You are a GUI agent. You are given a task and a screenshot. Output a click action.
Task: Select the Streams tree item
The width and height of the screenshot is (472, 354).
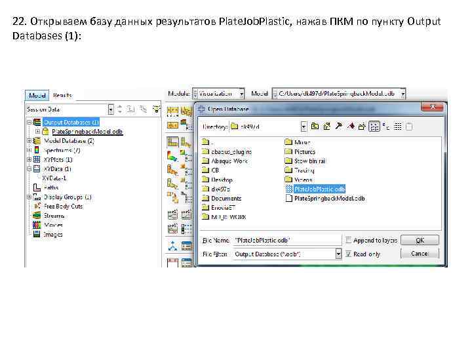click(x=54, y=216)
